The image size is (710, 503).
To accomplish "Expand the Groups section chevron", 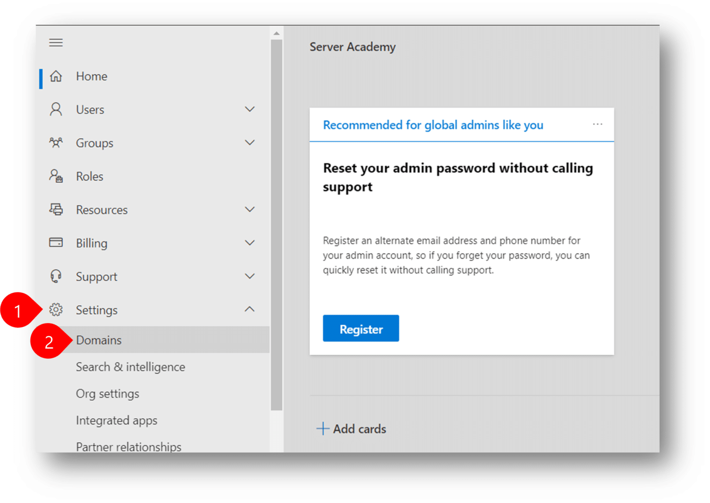I will point(250,143).
